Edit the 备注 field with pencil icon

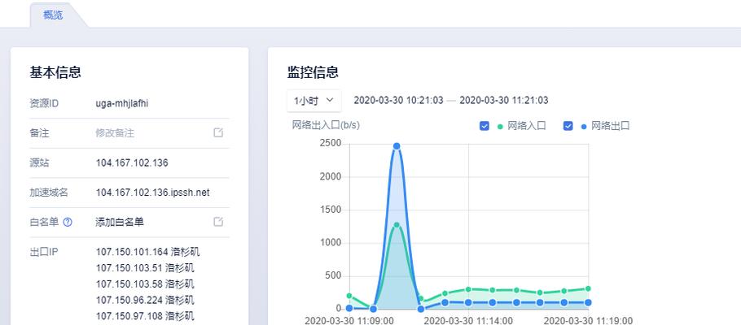coord(218,132)
